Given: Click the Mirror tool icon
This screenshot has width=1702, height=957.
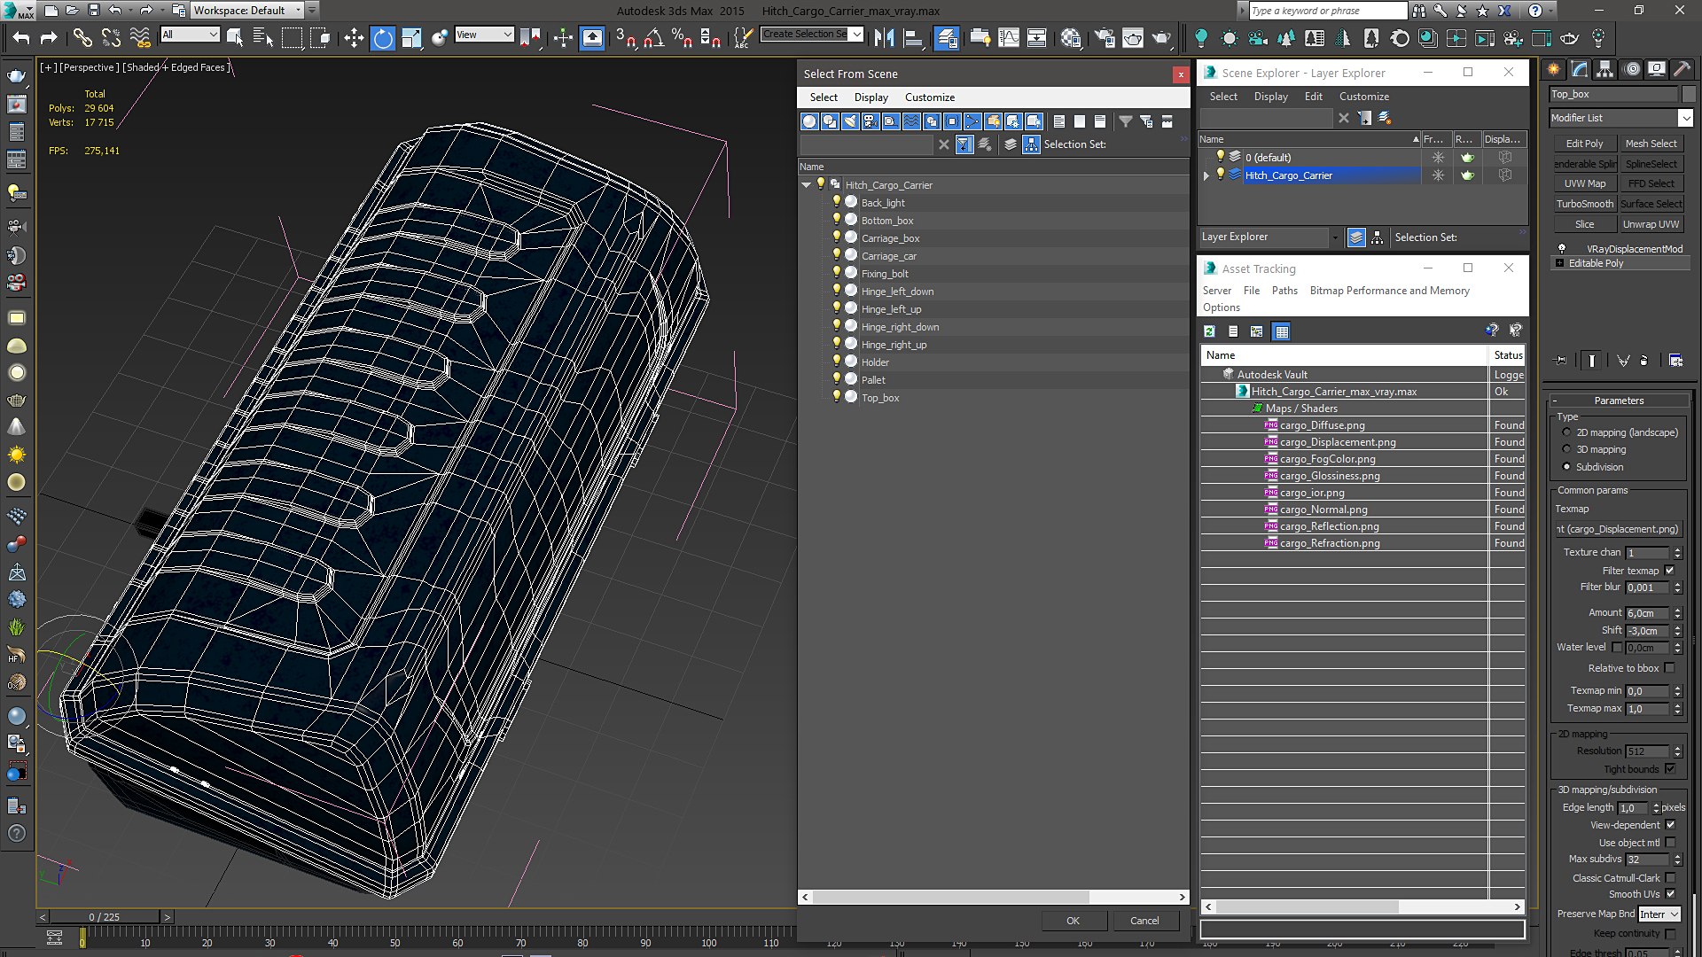Looking at the screenshot, I should click(884, 37).
